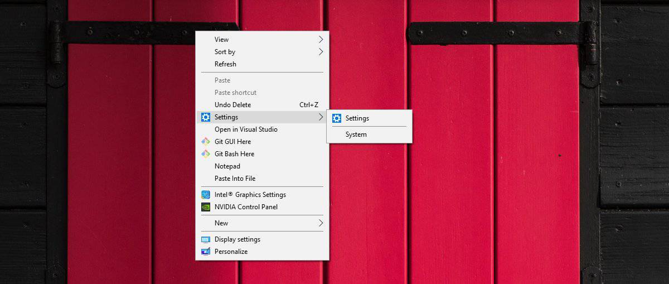Expand the New submenu arrow

tap(321, 223)
